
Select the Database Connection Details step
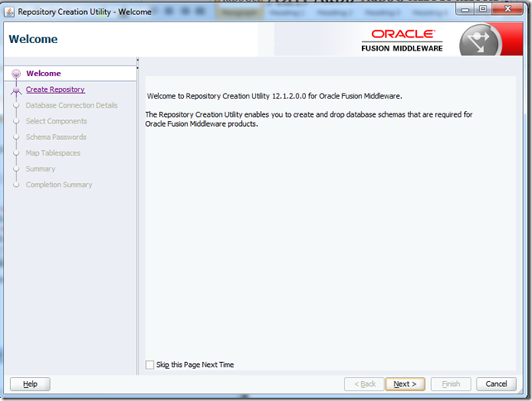(x=71, y=105)
